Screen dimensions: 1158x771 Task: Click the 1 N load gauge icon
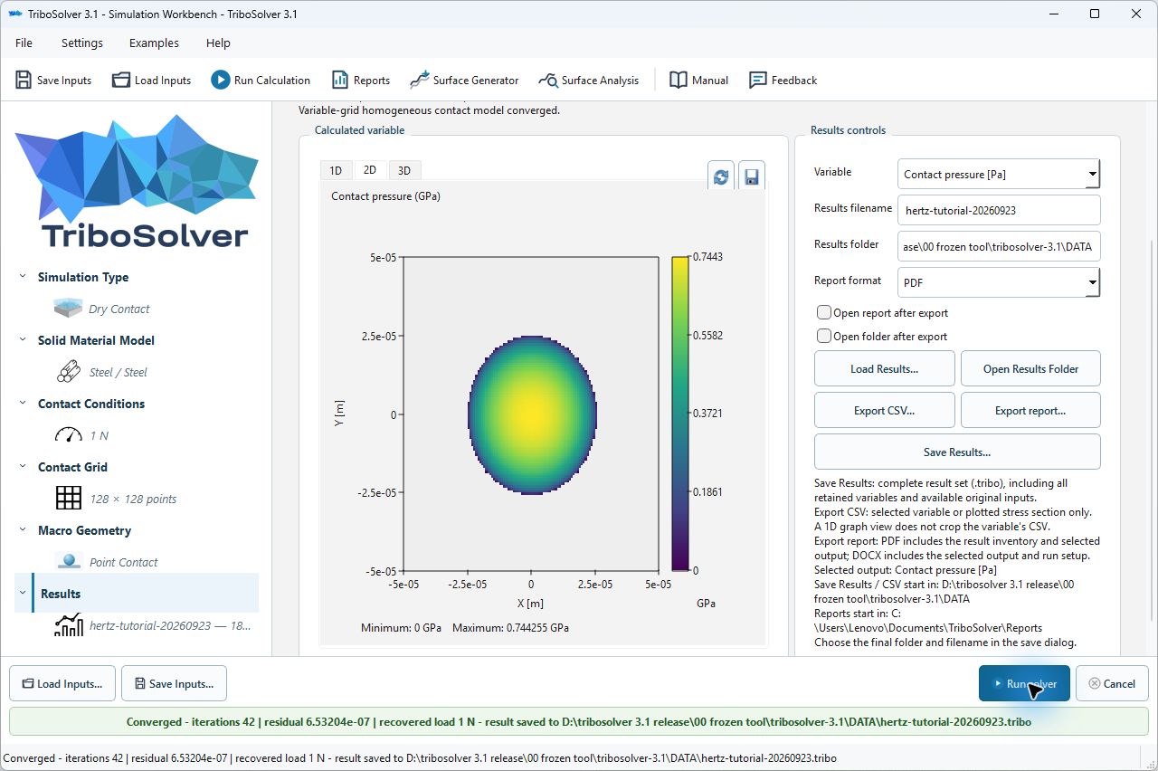pos(68,435)
